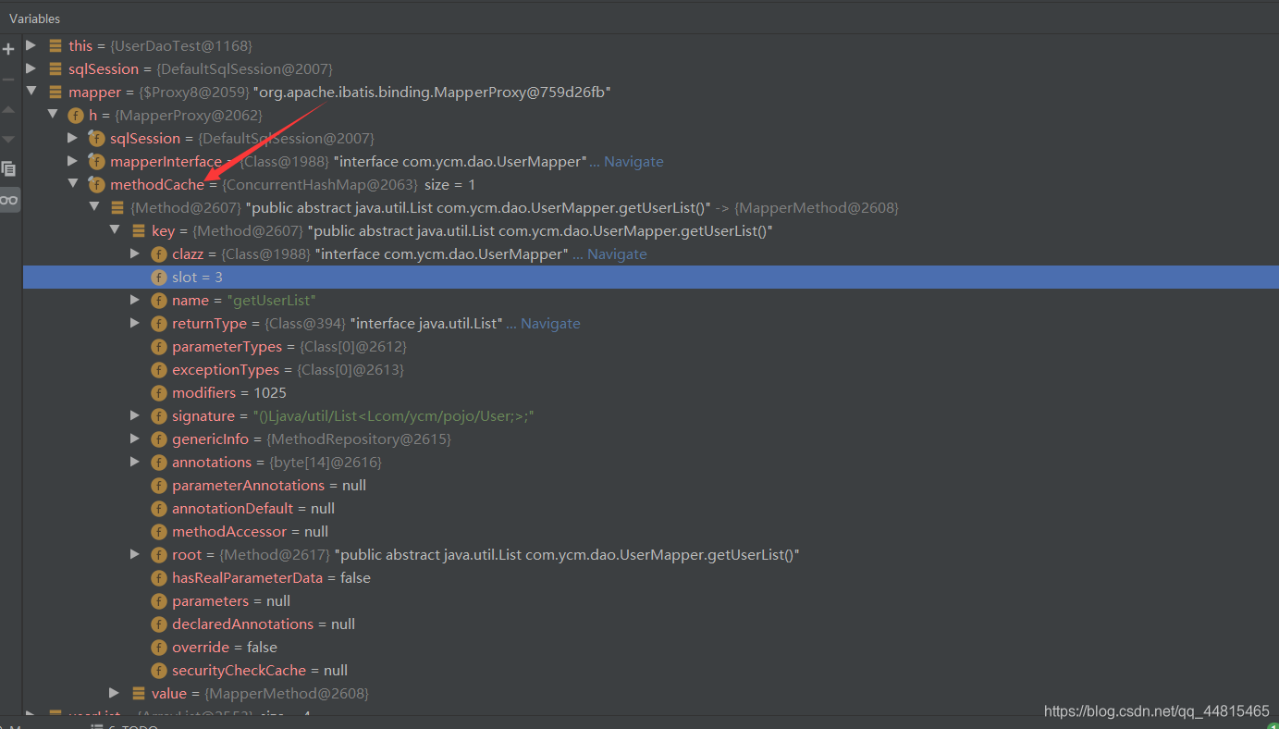Click the New Watch plus icon
This screenshot has width=1279, height=729.
(9, 48)
